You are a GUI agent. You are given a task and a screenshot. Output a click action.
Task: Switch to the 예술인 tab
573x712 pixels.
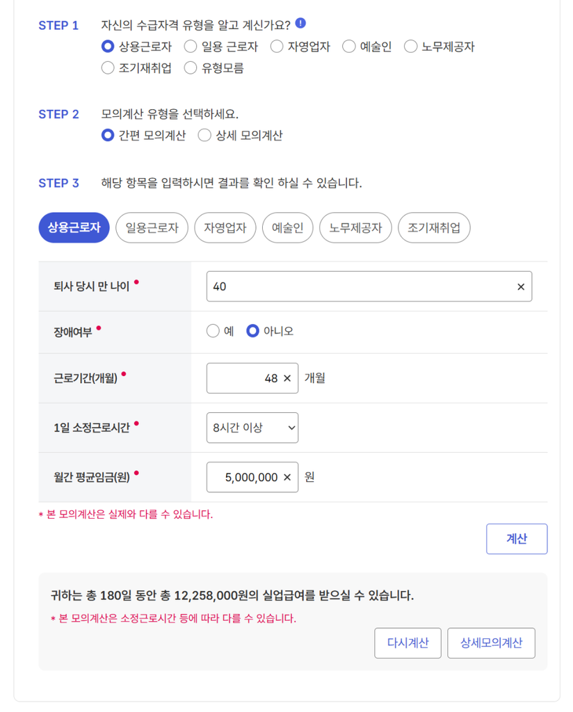point(287,227)
